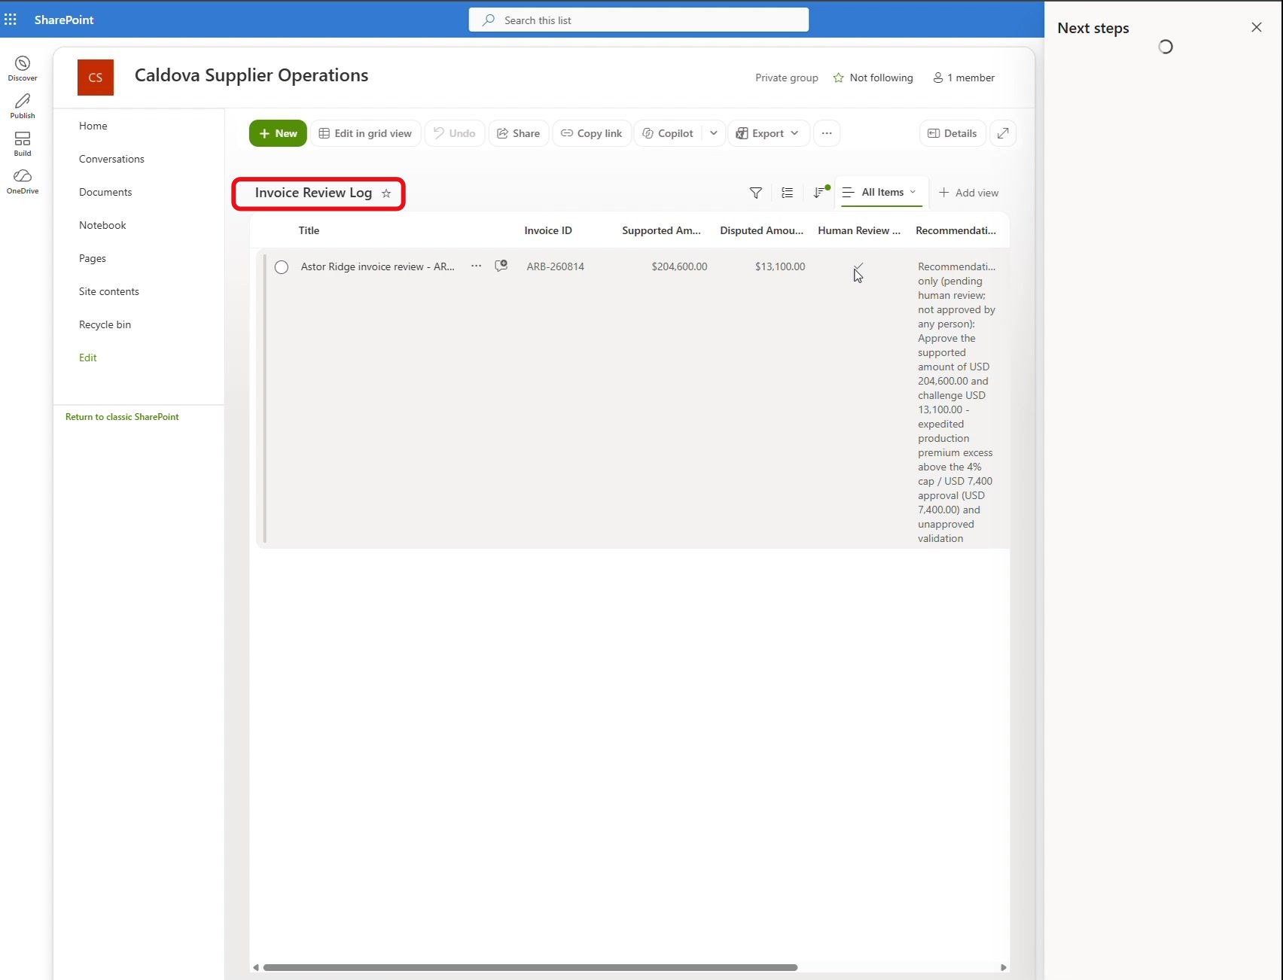This screenshot has height=980, width=1283.
Task: Open the SharePoint app launcher waffle
Action: 11,20
